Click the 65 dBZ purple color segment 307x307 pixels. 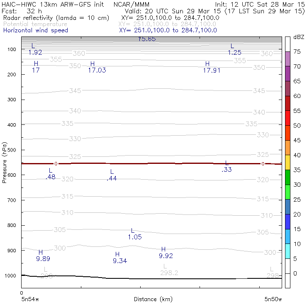tap(288, 74)
